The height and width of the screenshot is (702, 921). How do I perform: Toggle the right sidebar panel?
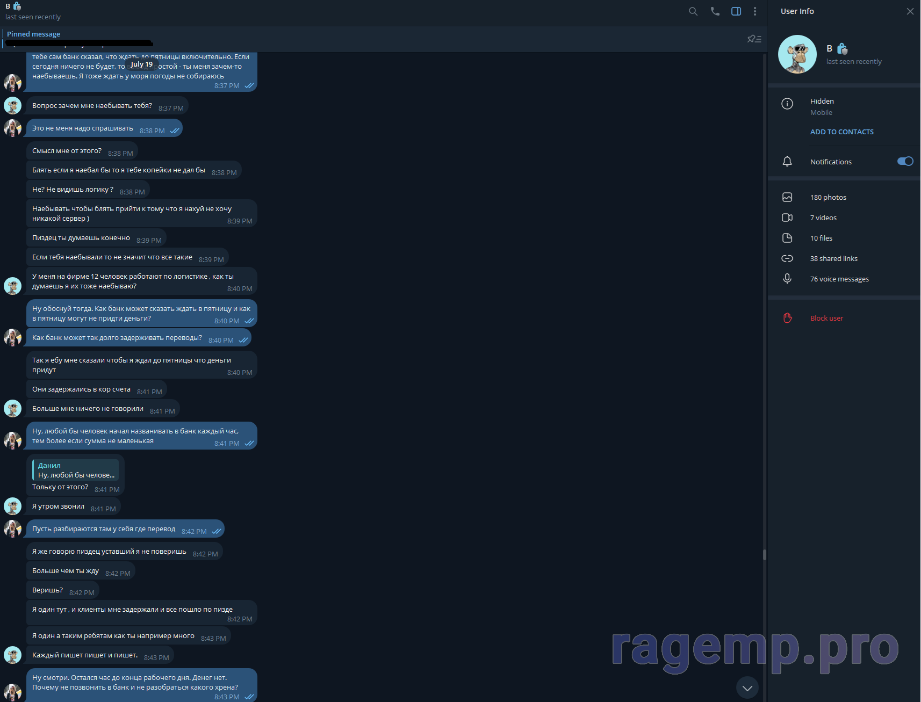pos(736,11)
